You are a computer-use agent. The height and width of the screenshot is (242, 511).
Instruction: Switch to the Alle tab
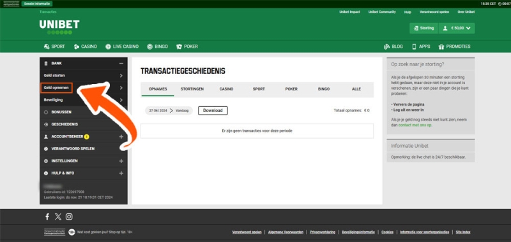356,89
